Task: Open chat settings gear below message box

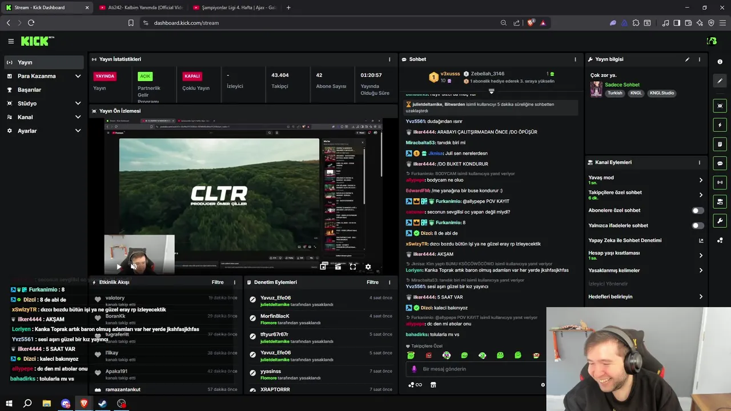Action: coord(543,385)
